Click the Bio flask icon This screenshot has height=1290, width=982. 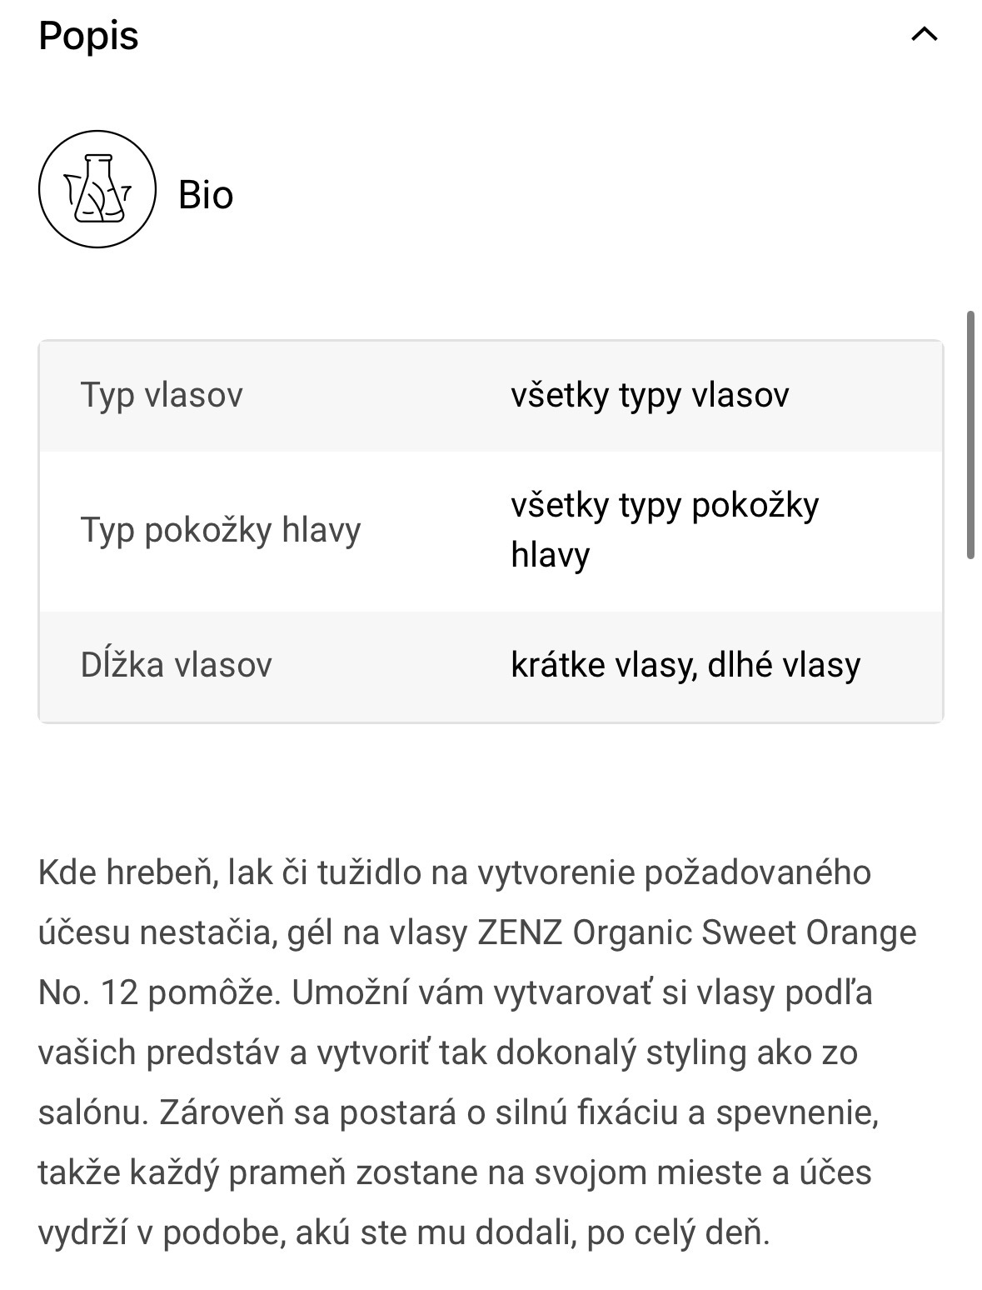pos(97,189)
